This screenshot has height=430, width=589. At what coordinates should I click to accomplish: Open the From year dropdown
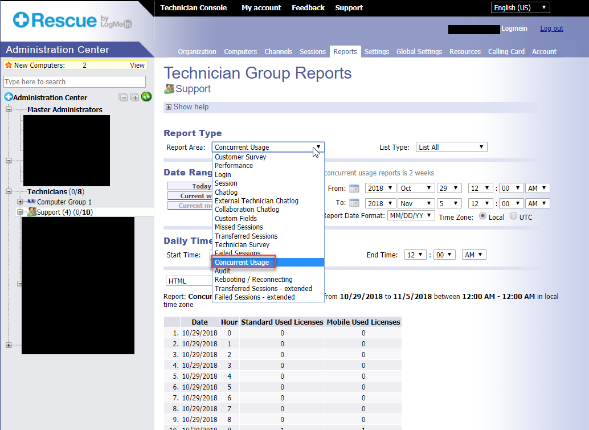point(380,188)
